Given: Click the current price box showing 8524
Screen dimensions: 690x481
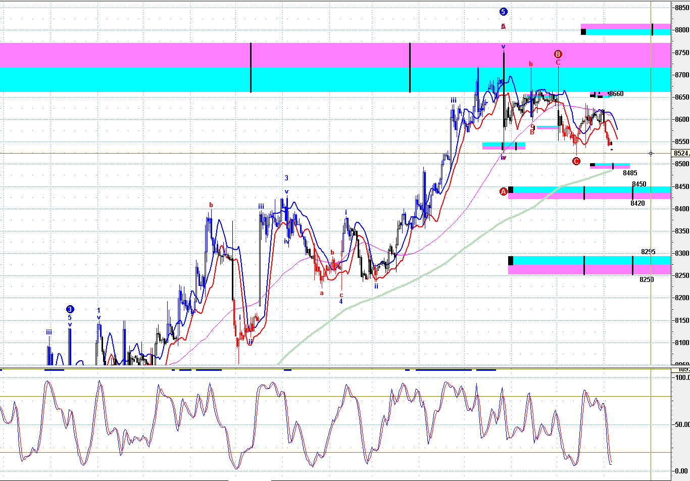Looking at the screenshot, I should [681, 153].
